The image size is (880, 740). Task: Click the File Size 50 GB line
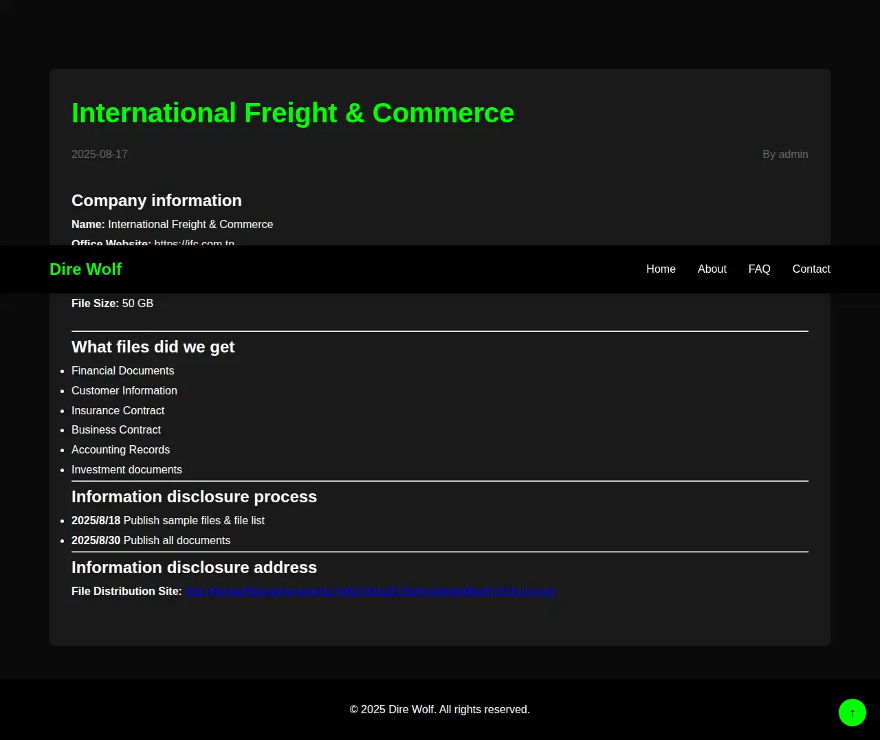[x=112, y=304]
